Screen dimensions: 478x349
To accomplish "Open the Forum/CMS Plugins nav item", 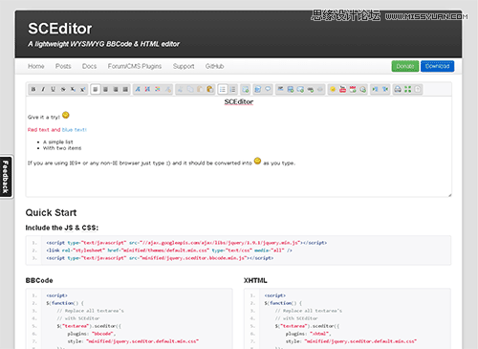I will pos(135,66).
